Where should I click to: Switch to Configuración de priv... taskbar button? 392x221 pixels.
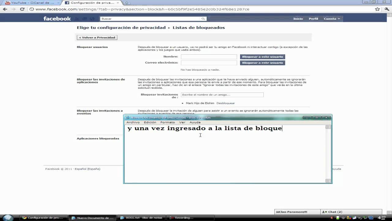(43, 218)
